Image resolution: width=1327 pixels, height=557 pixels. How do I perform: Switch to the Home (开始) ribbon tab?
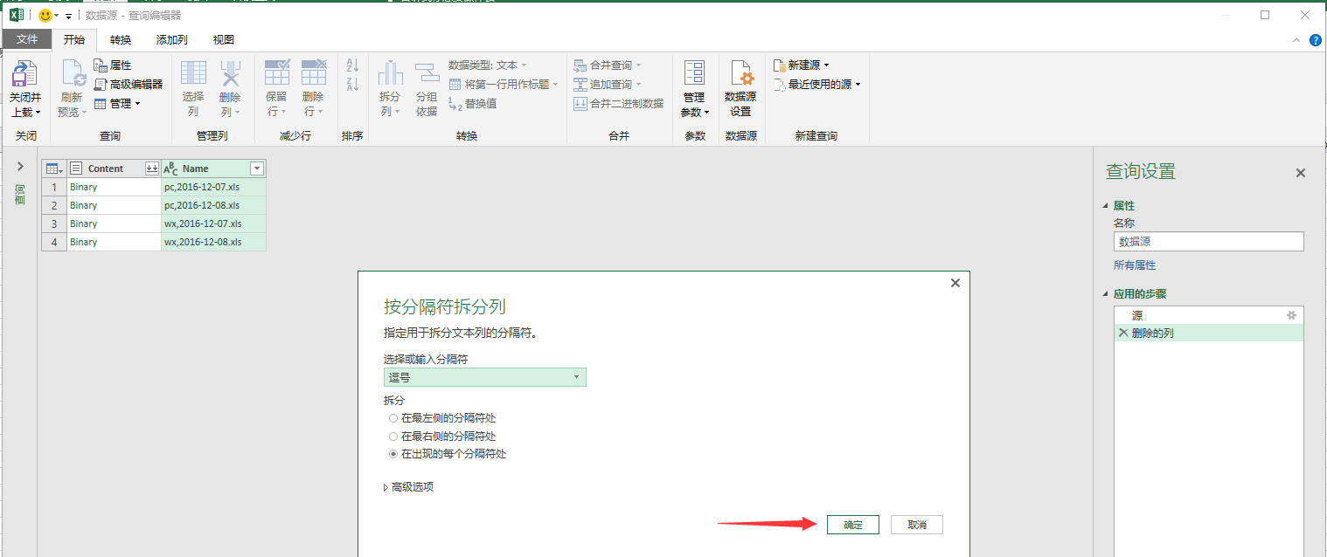(x=74, y=39)
